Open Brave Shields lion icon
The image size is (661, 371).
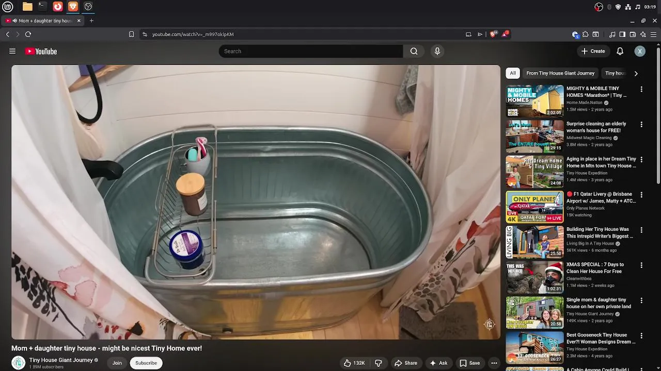[493, 34]
